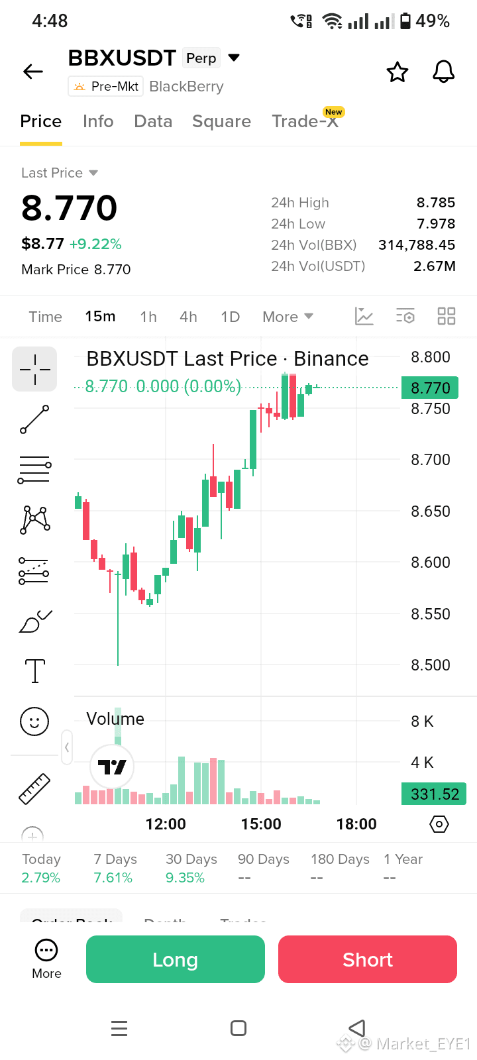Open Android recent apps menu button
The height and width of the screenshot is (1060, 477).
click(119, 1028)
